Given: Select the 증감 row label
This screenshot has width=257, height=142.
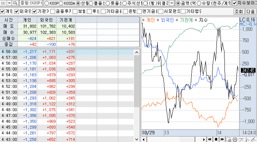Looking at the screenshot, I should click(x=9, y=44).
